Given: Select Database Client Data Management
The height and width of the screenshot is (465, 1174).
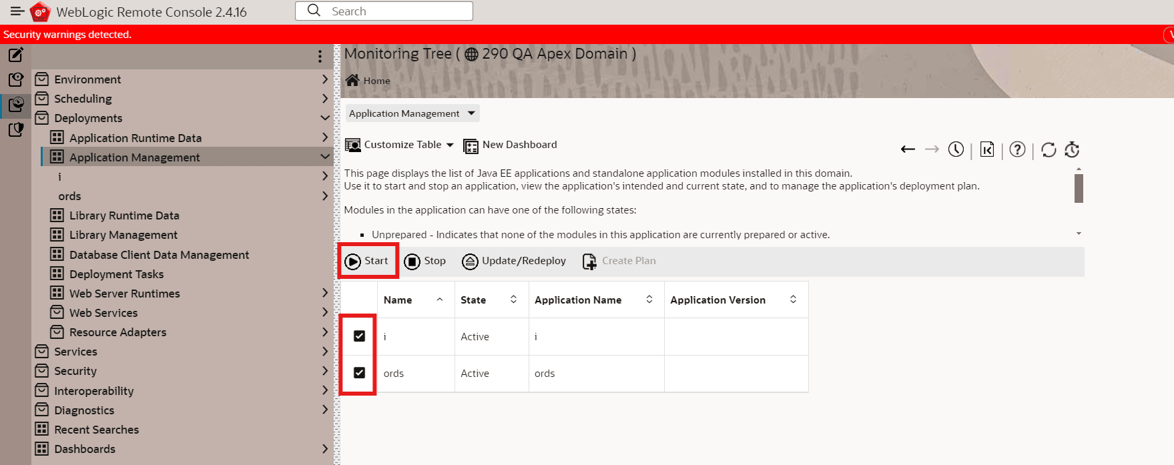Looking at the screenshot, I should pyautogui.click(x=159, y=255).
